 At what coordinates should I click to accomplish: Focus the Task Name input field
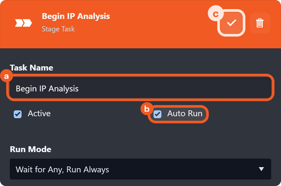[x=140, y=88]
